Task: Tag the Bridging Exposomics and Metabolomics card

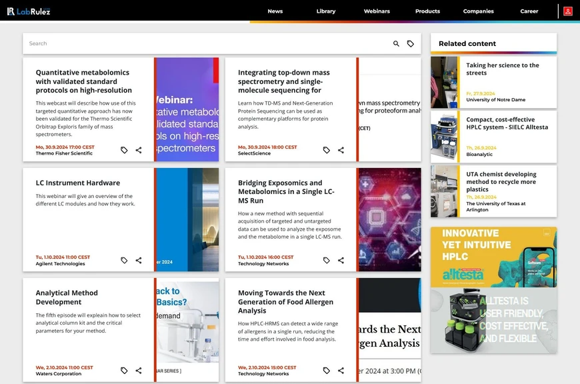Action: pos(327,260)
